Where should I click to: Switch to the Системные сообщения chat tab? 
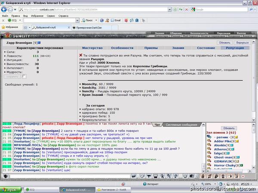[x=181, y=125]
